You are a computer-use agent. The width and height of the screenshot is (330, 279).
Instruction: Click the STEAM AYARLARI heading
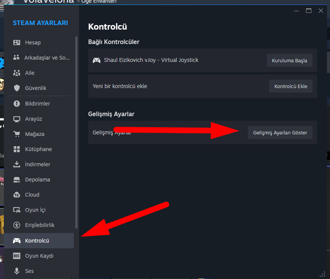pyautogui.click(x=40, y=23)
